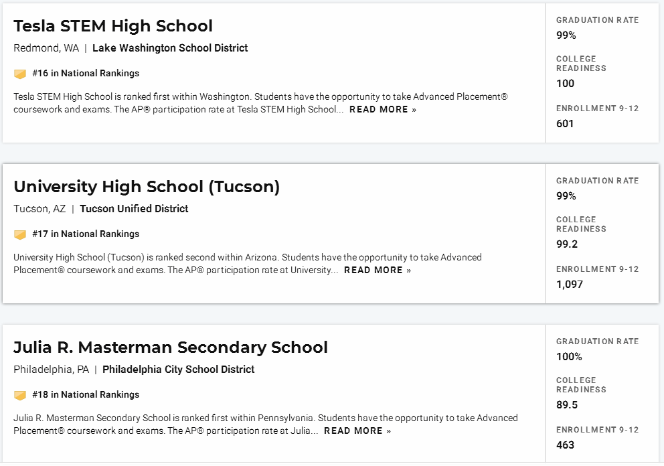Click University High college readiness 99.2

(567, 244)
